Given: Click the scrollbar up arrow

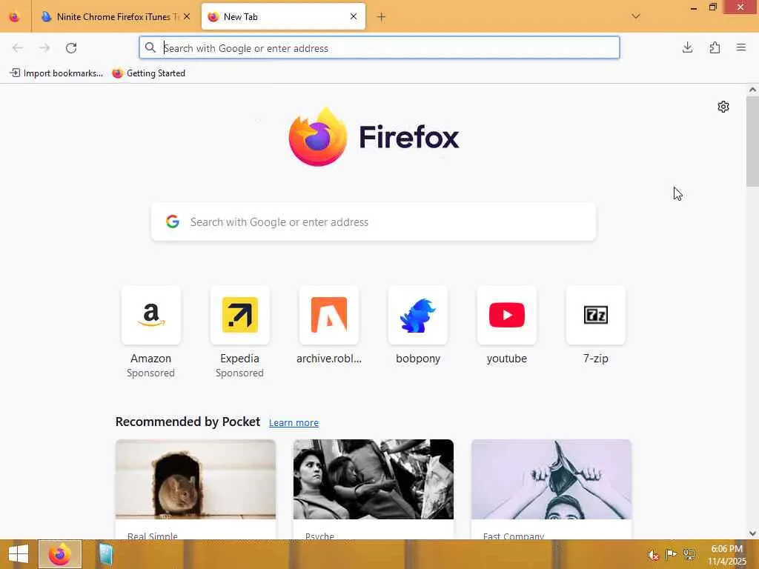Looking at the screenshot, I should [752, 90].
